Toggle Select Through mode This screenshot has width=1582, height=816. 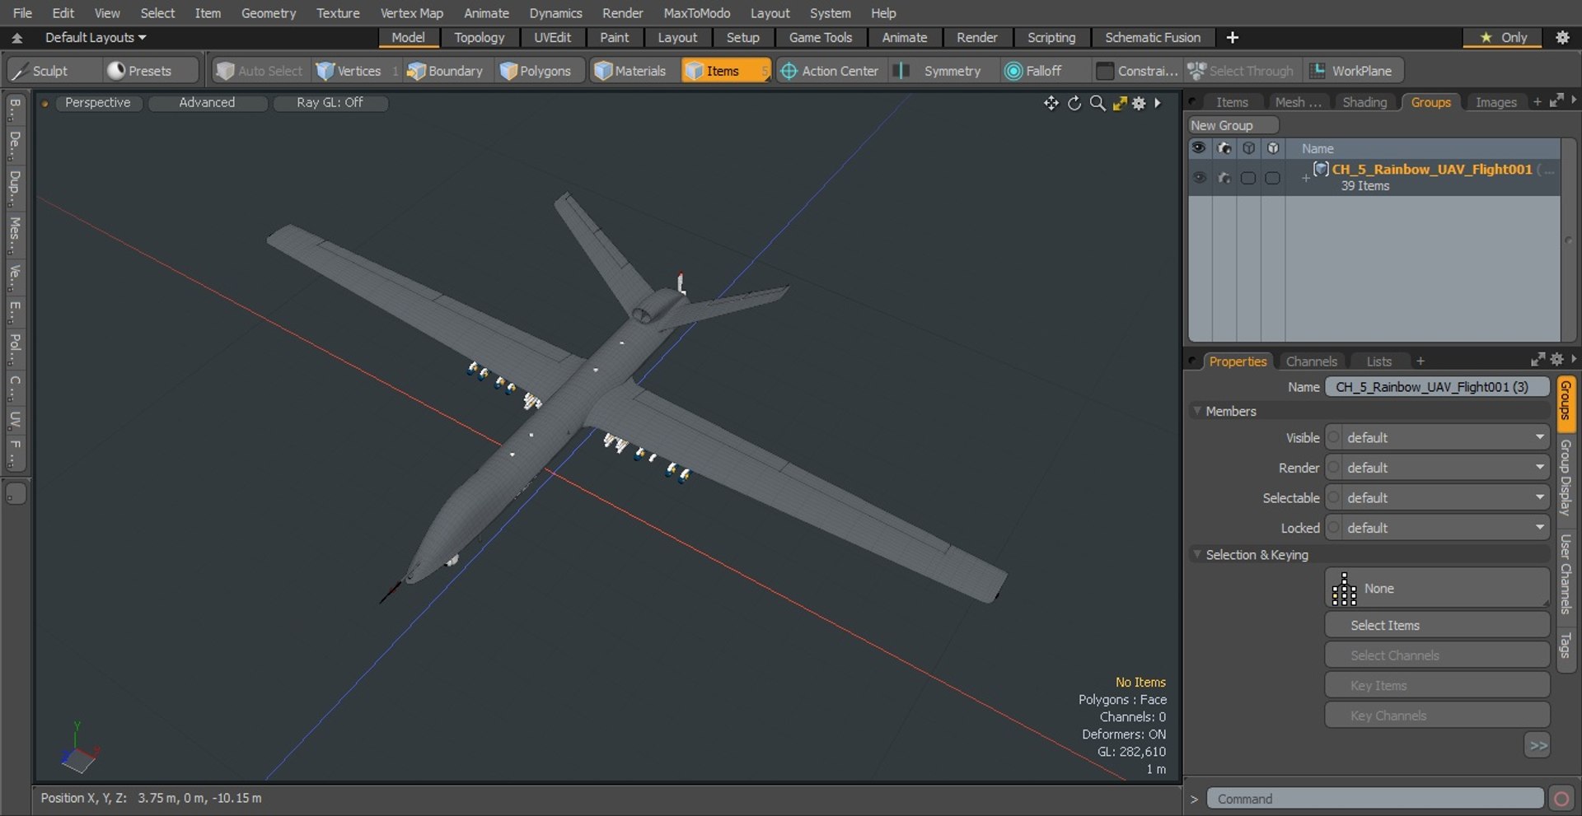[x=1242, y=71]
